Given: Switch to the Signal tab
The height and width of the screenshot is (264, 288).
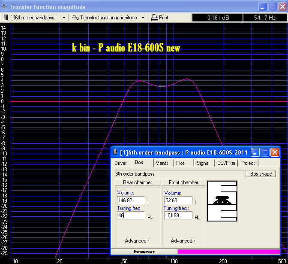Looking at the screenshot, I should (x=203, y=163).
